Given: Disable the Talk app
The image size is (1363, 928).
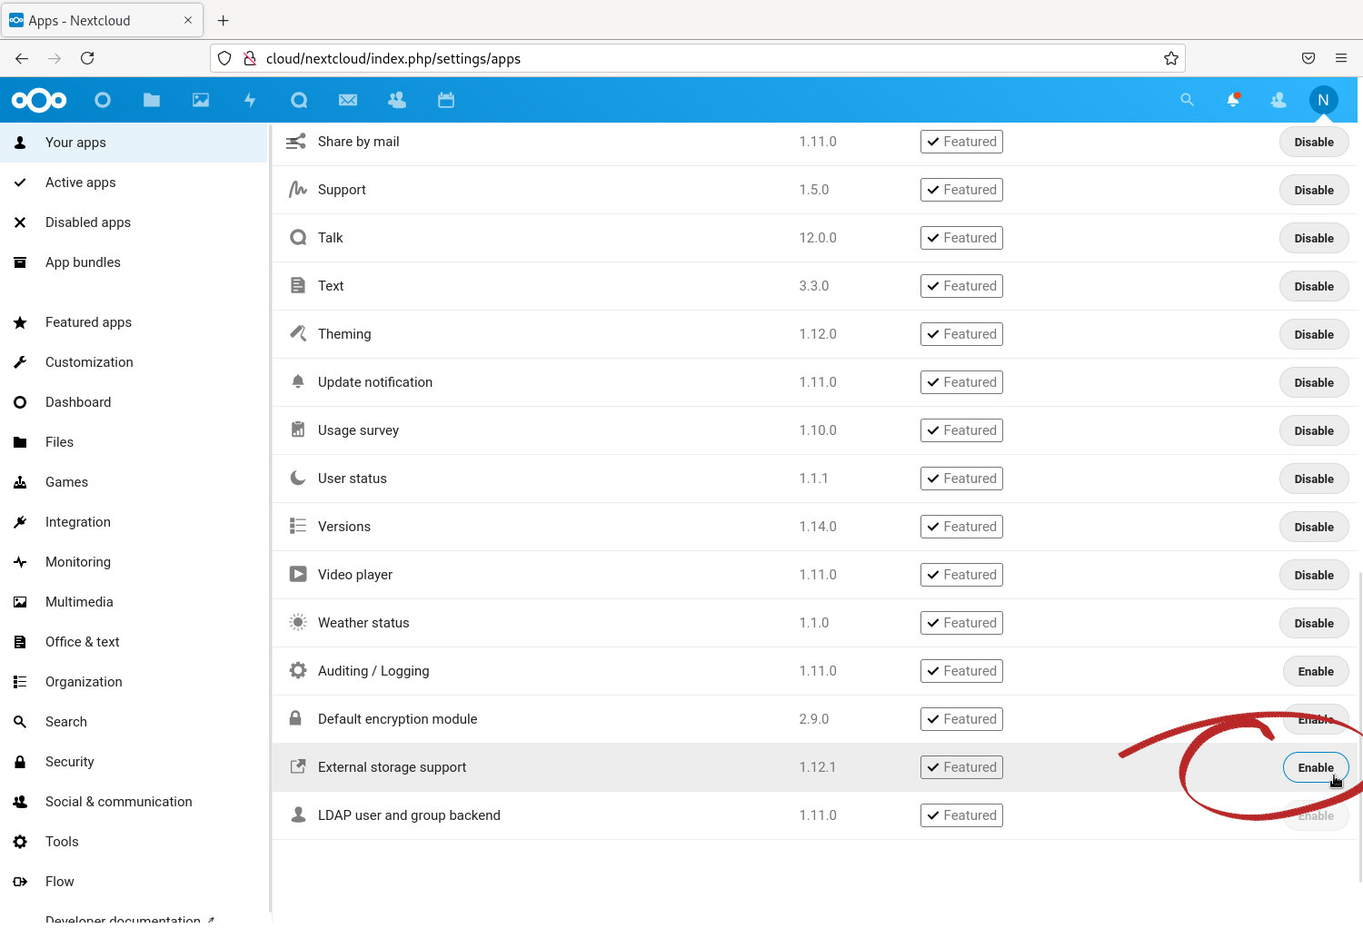Looking at the screenshot, I should 1314,238.
